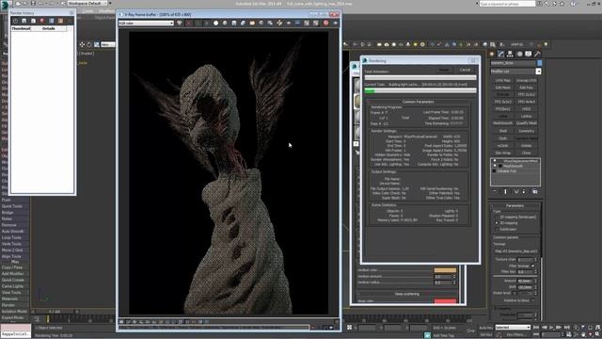Screen dimensions: 602x339
Task: Apply Symmetry modifier button
Action: (526, 131)
